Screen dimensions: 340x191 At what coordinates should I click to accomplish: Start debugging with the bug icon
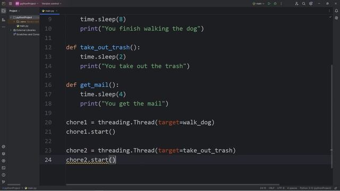pos(275,4)
